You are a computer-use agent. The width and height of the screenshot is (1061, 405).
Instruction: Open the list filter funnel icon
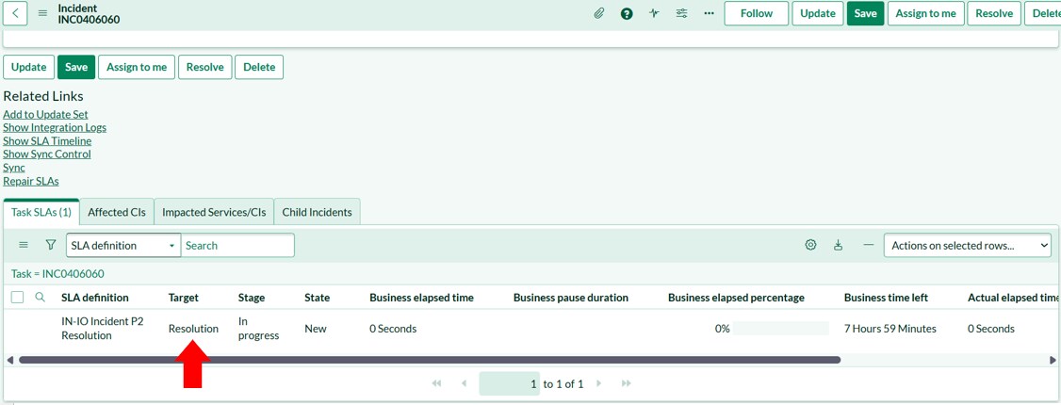coord(50,246)
